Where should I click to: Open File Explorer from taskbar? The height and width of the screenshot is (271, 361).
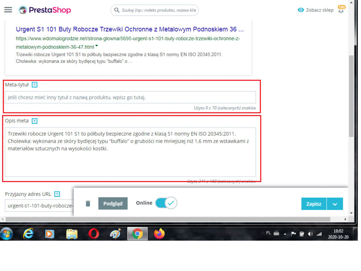click(71, 234)
